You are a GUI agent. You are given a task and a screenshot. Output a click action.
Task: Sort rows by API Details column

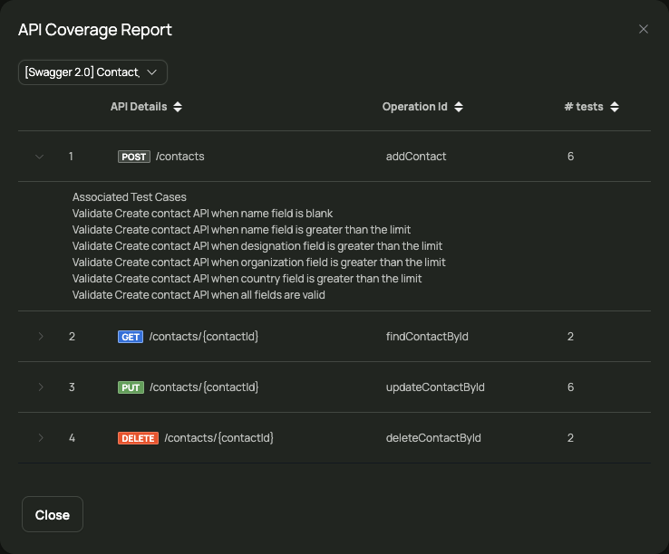point(178,107)
